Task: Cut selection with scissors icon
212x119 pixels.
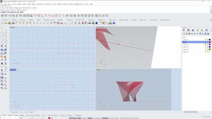Action: coord(20,23)
